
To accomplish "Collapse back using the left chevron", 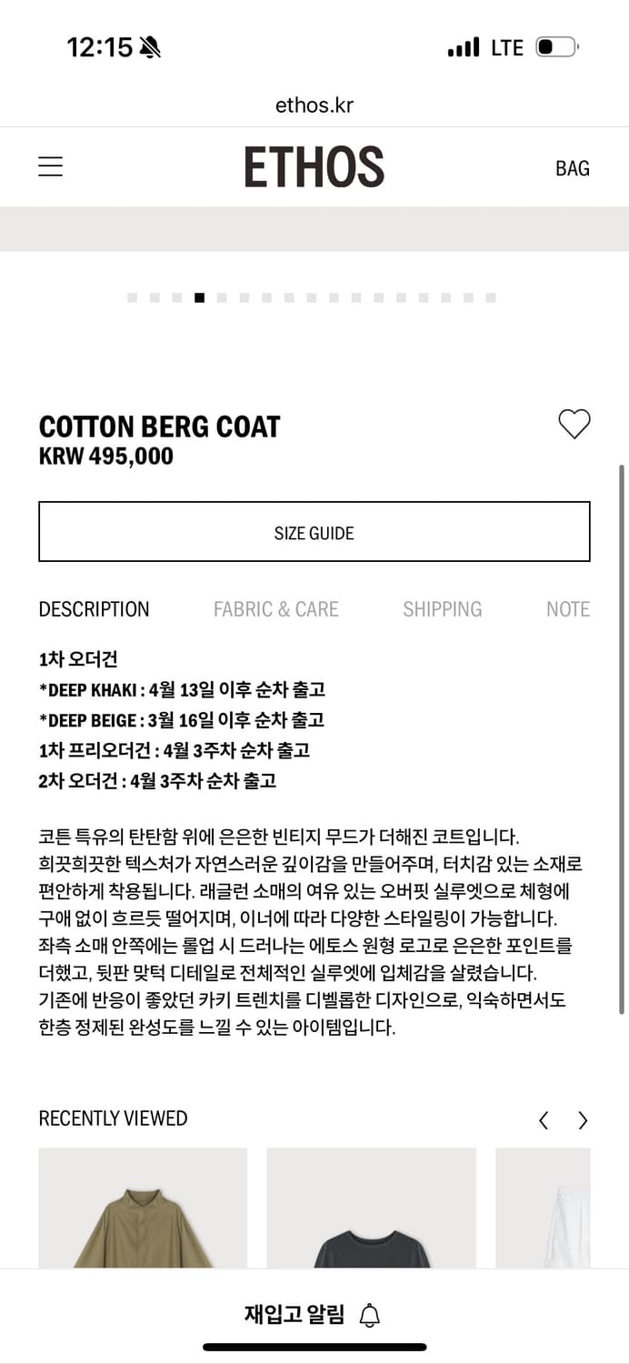I will (544, 1120).
